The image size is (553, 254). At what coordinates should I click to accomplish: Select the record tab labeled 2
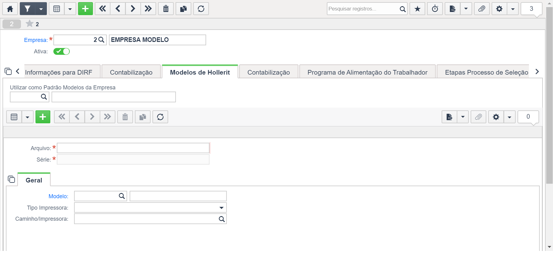tap(12, 24)
